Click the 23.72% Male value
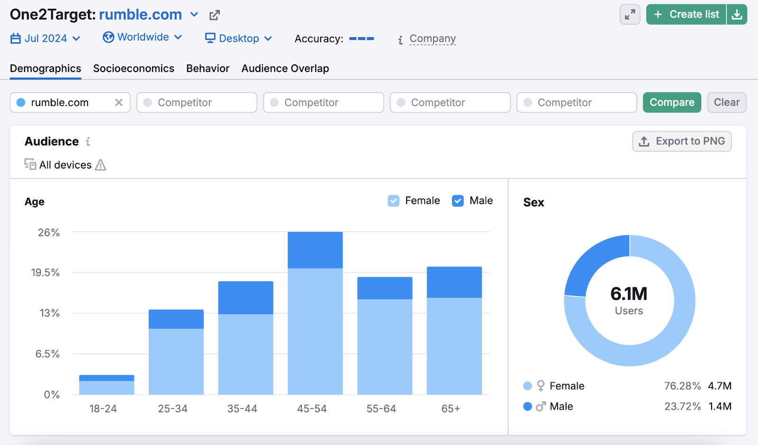The height and width of the screenshot is (445, 758). click(x=682, y=406)
